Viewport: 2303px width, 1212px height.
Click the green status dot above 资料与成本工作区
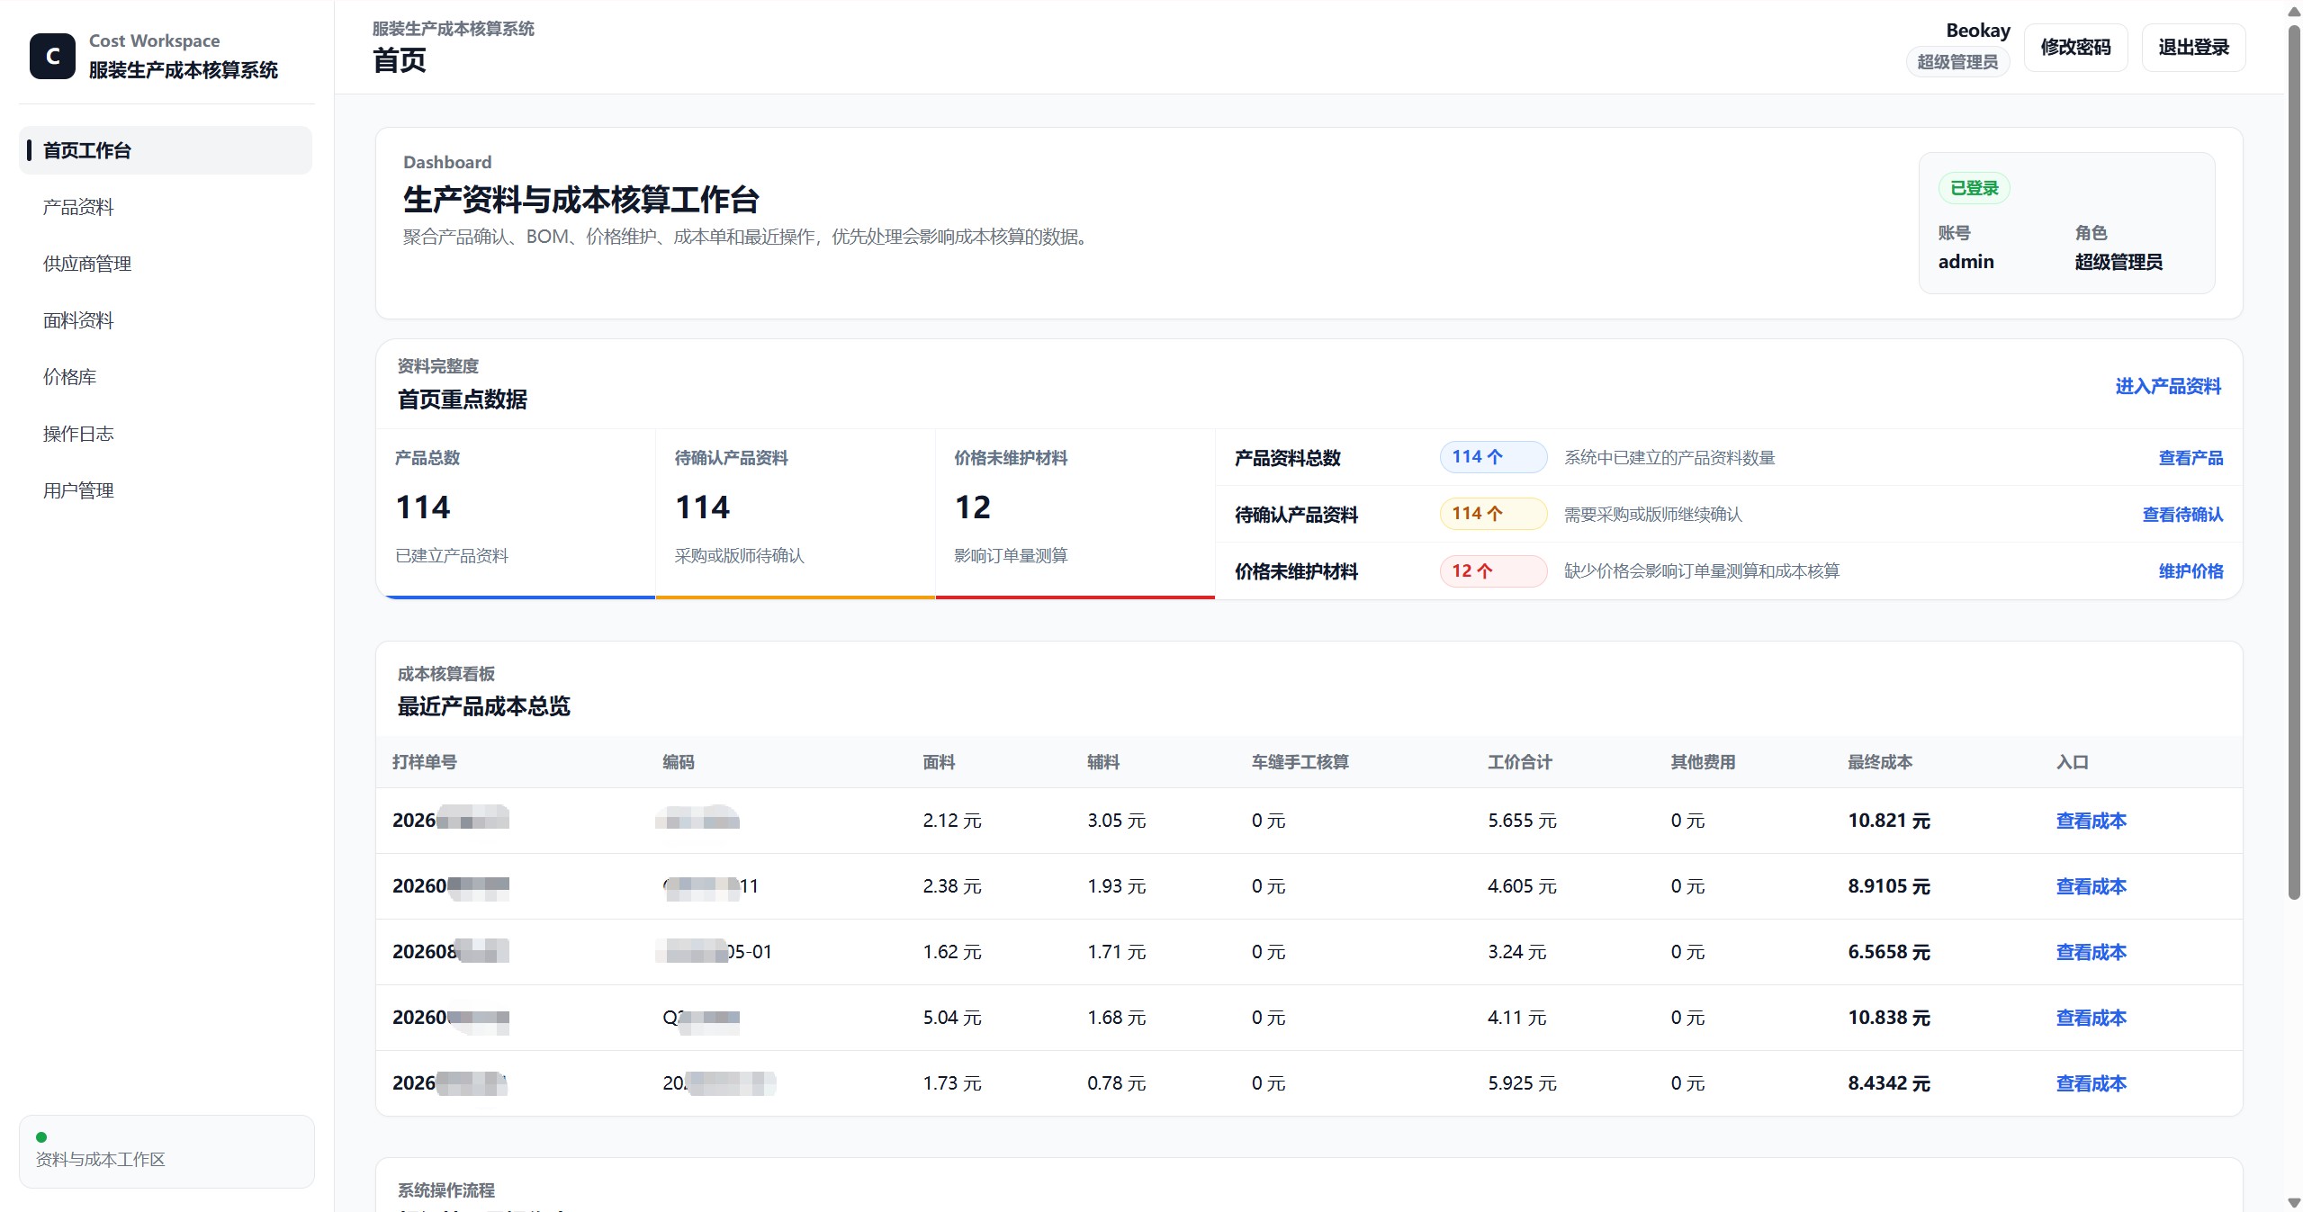coord(41,1137)
